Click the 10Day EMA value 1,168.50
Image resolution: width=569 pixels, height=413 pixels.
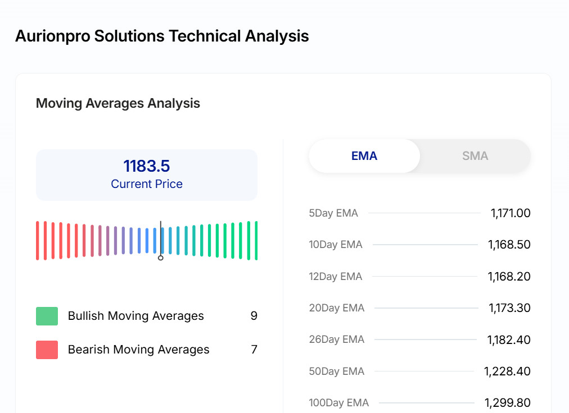(x=509, y=245)
